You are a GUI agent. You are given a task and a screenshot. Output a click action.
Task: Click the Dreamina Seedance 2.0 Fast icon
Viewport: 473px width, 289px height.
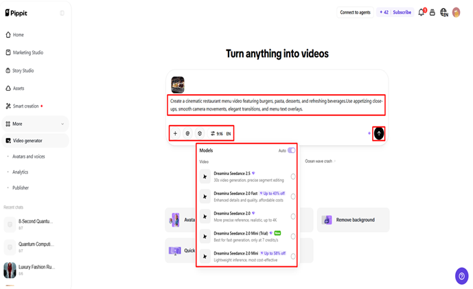tap(205, 196)
